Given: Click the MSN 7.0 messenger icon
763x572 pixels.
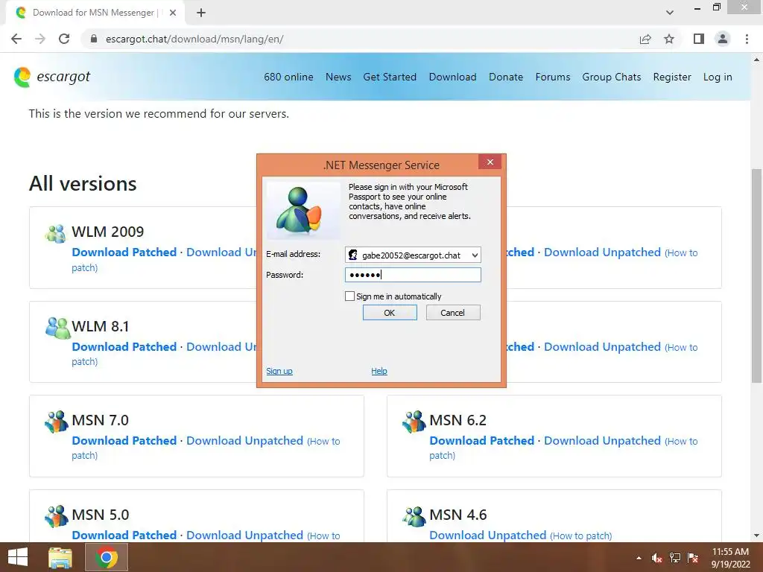Looking at the screenshot, I should (x=57, y=422).
